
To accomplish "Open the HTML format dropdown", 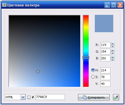I will point(23,97).
